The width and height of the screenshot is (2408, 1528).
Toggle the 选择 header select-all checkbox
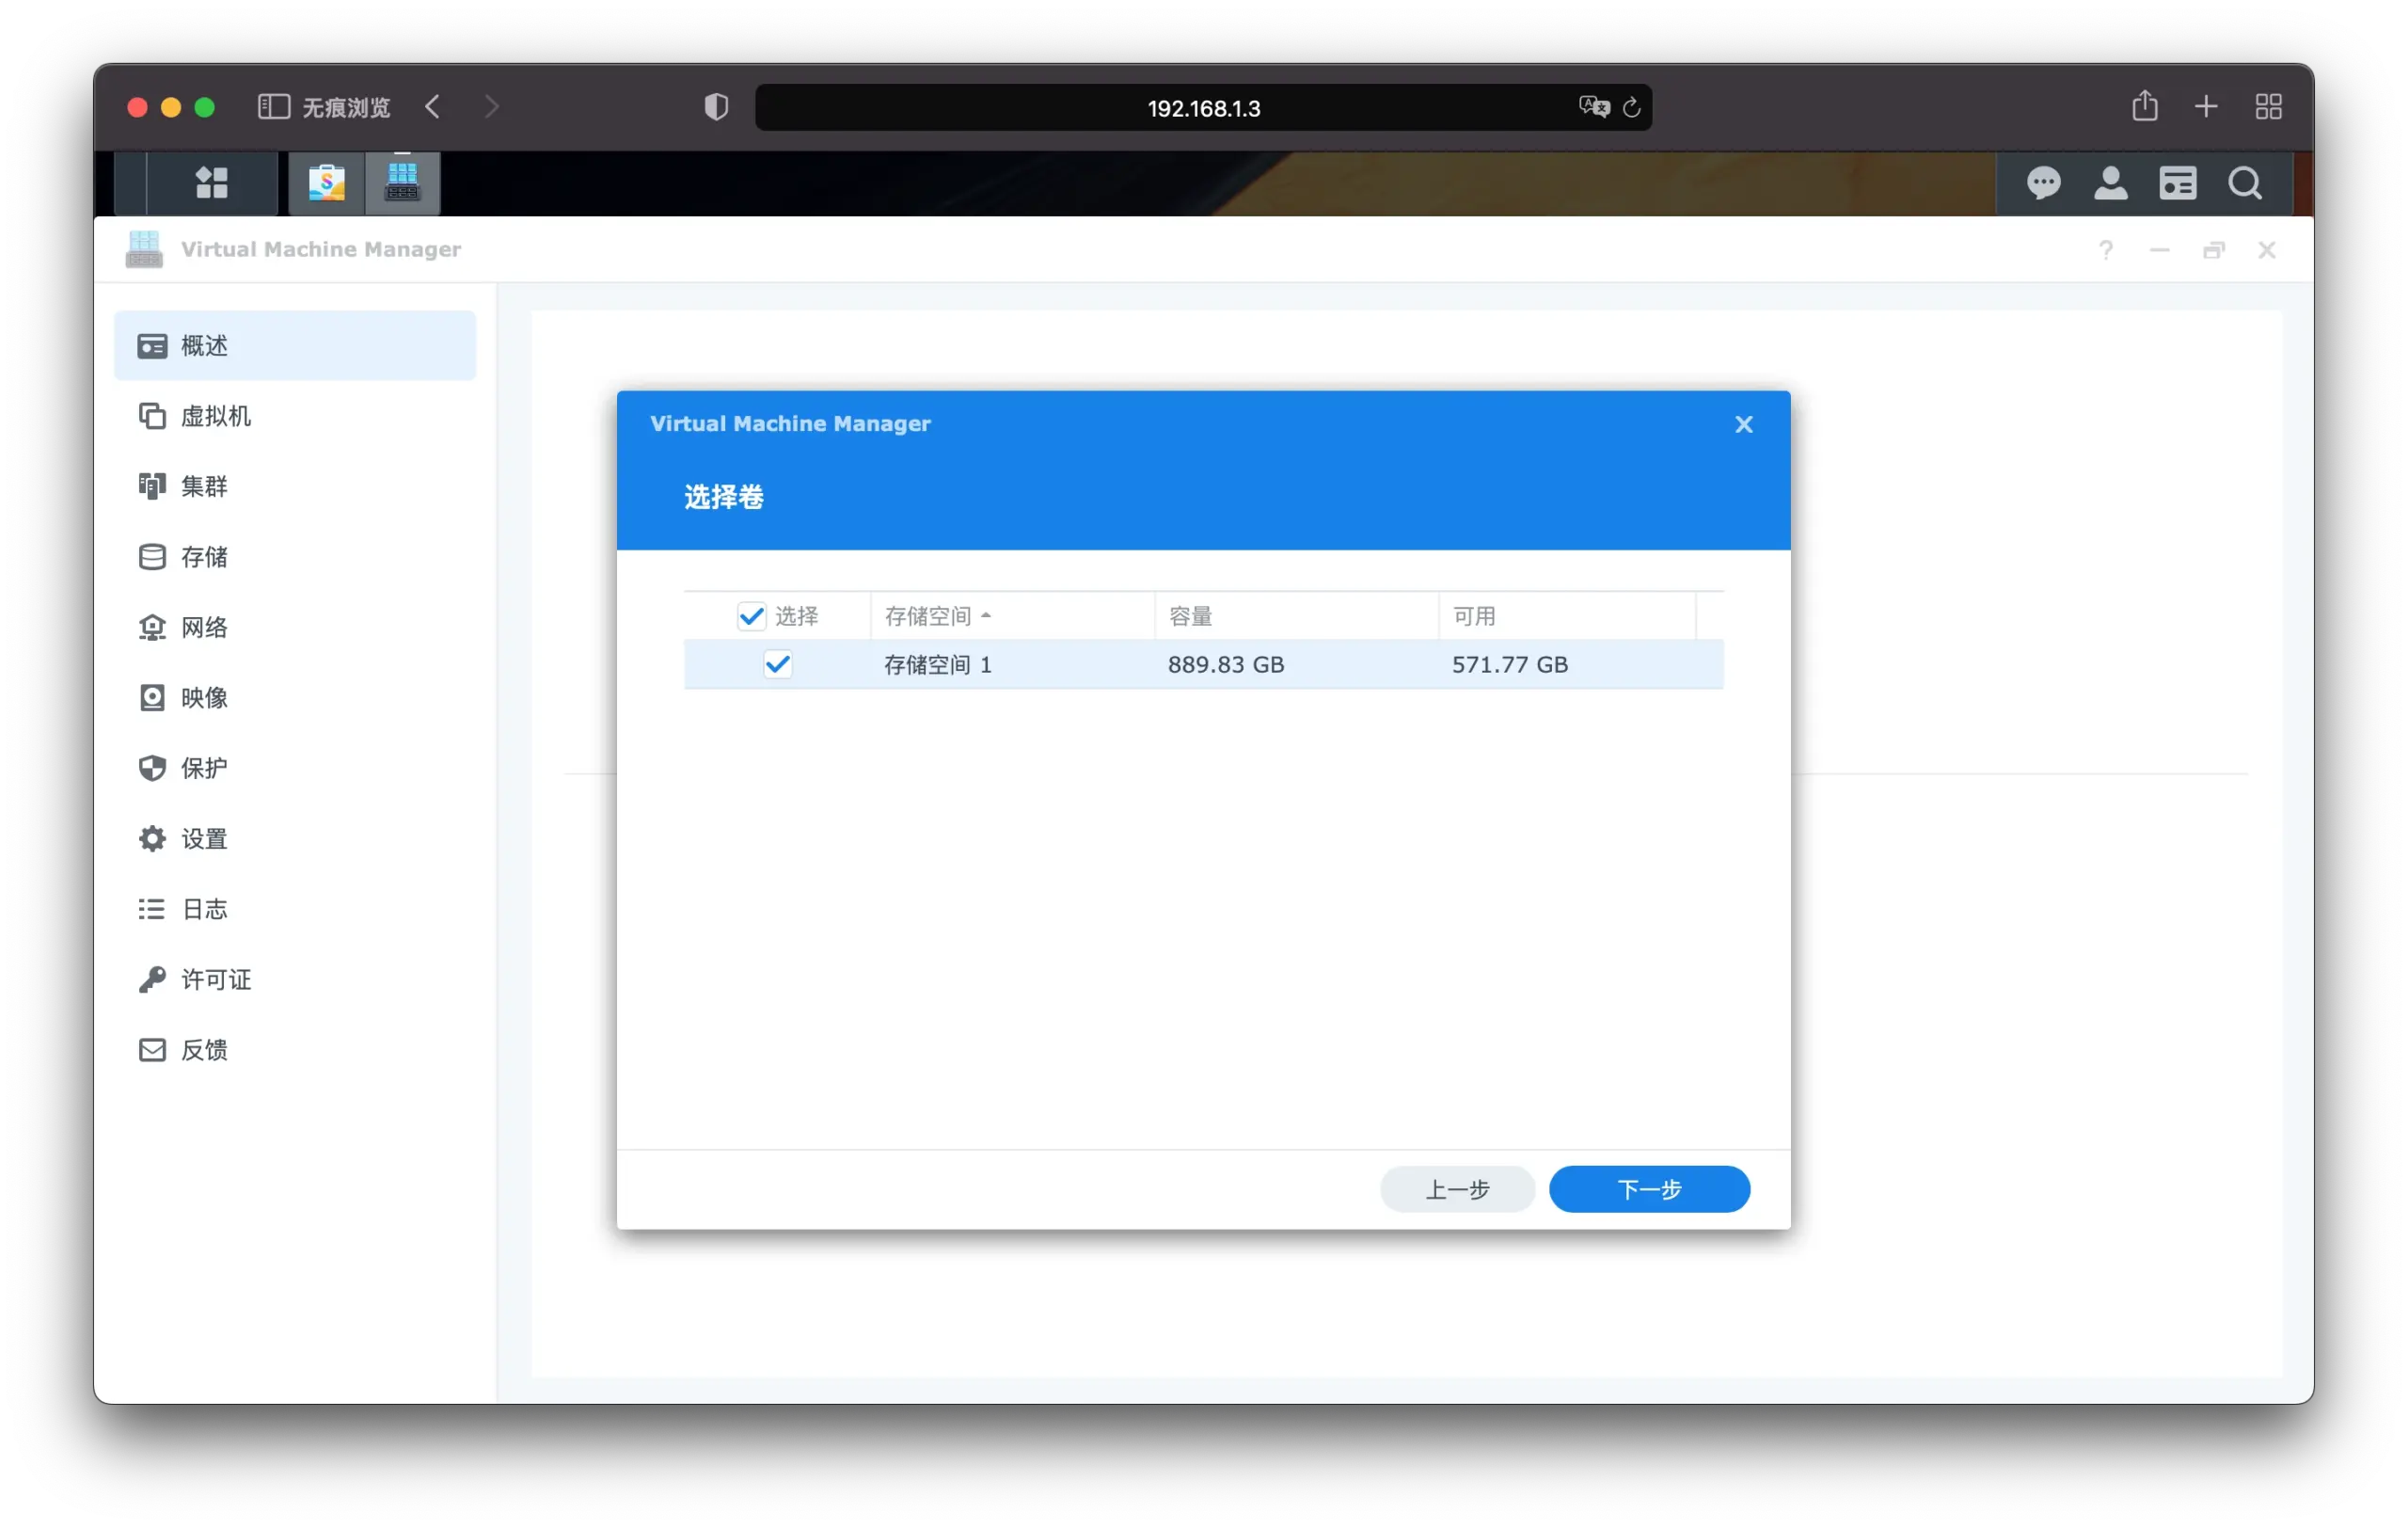point(751,616)
